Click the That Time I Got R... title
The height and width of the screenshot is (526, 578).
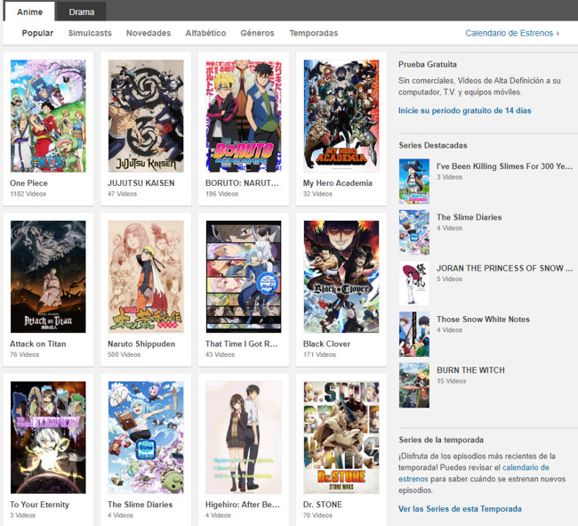[x=242, y=344]
